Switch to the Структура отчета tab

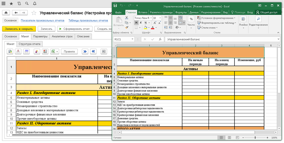click(29, 44)
